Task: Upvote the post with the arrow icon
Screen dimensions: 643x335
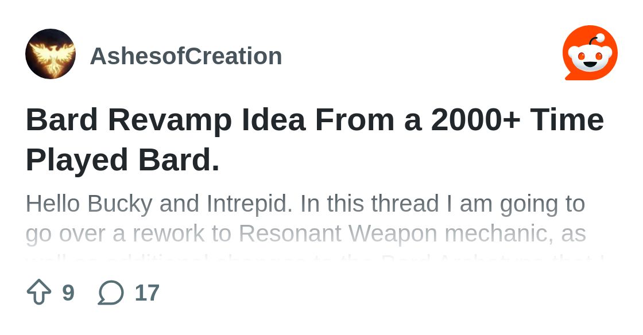Action: pos(39,292)
